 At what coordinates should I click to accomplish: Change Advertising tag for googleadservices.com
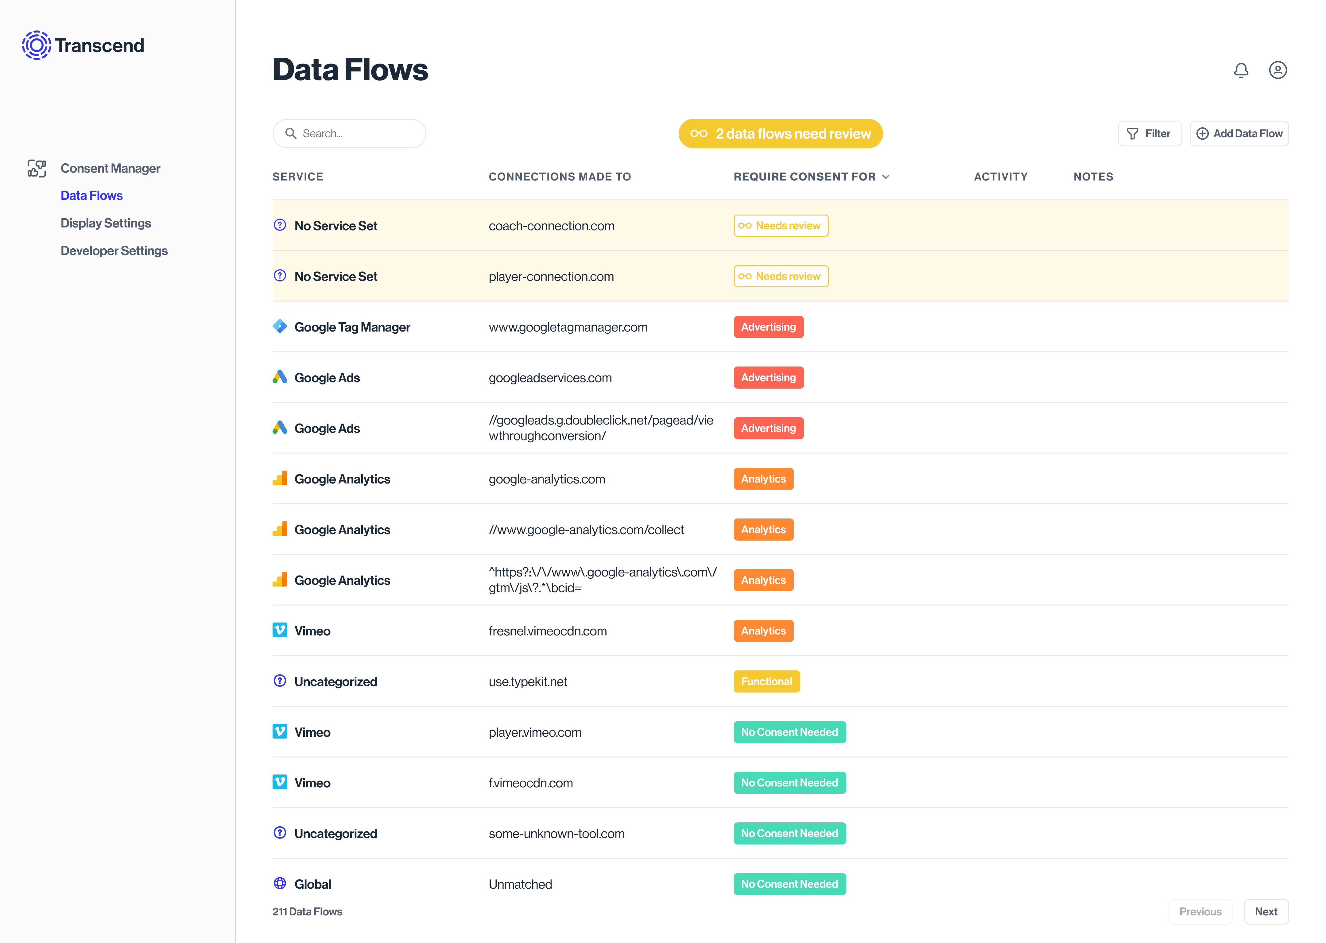(x=769, y=378)
